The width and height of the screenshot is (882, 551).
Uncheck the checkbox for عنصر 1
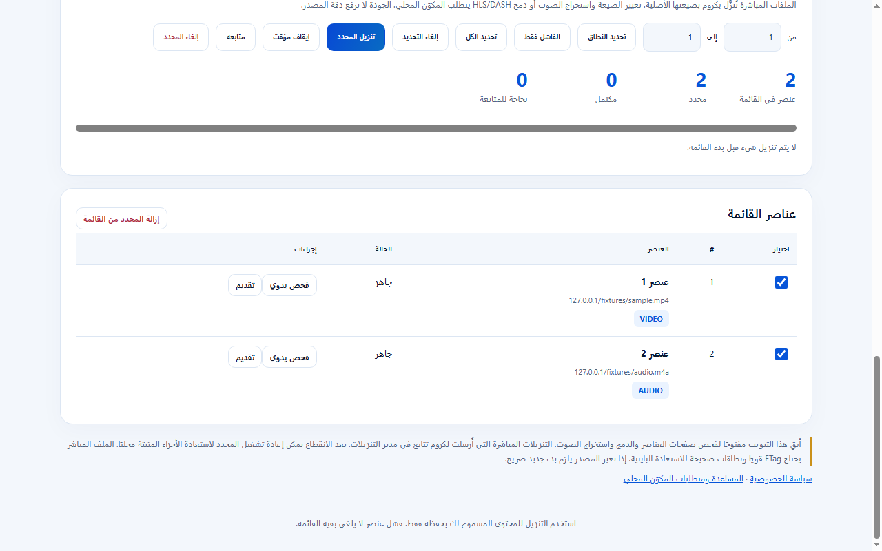[x=781, y=282]
